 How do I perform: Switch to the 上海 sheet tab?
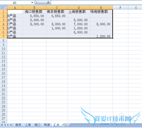pos(28,125)
